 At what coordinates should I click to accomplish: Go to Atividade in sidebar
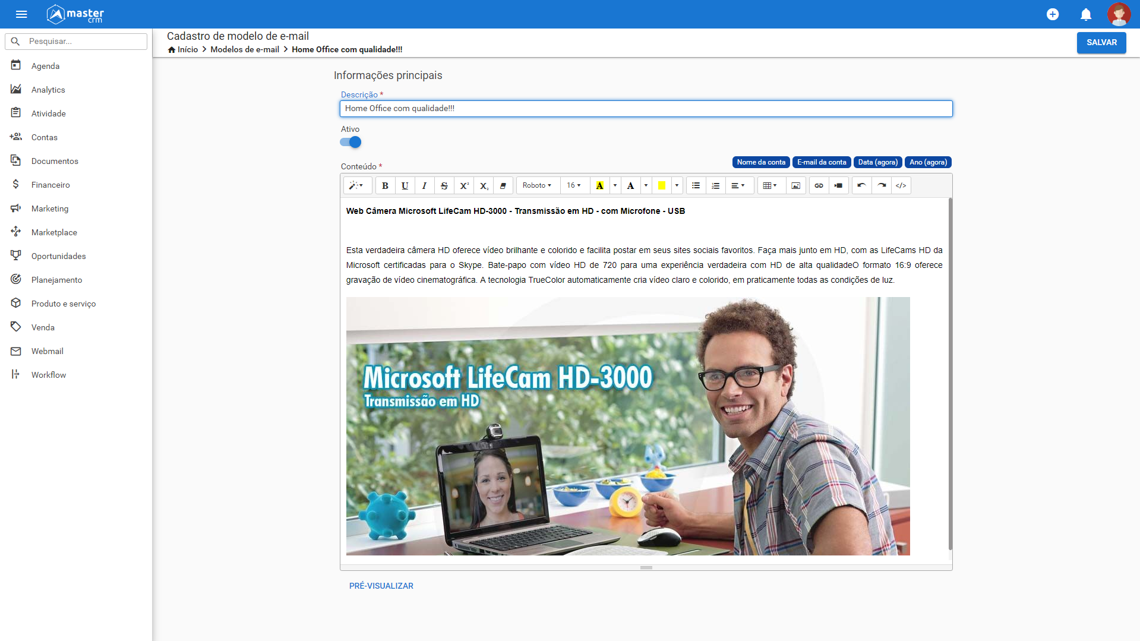pyautogui.click(x=76, y=113)
